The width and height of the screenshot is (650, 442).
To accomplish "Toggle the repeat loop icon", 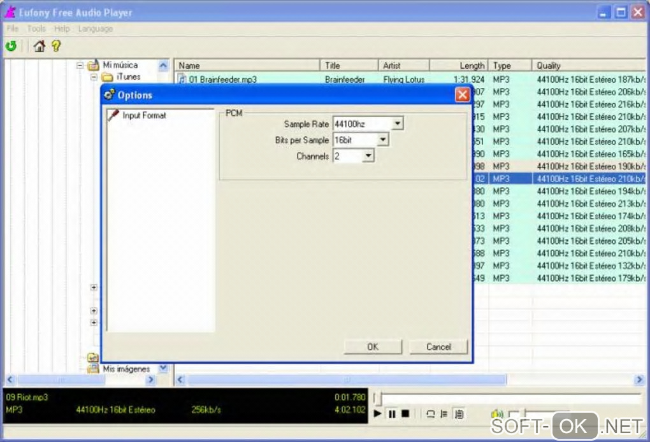I will point(430,414).
